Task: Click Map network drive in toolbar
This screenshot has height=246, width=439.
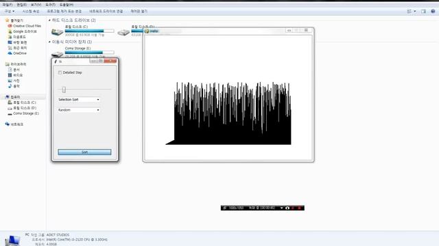Action: [106, 11]
